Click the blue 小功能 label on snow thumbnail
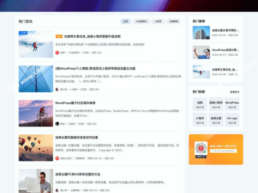This screenshot has height=193, width=258. tap(23, 33)
